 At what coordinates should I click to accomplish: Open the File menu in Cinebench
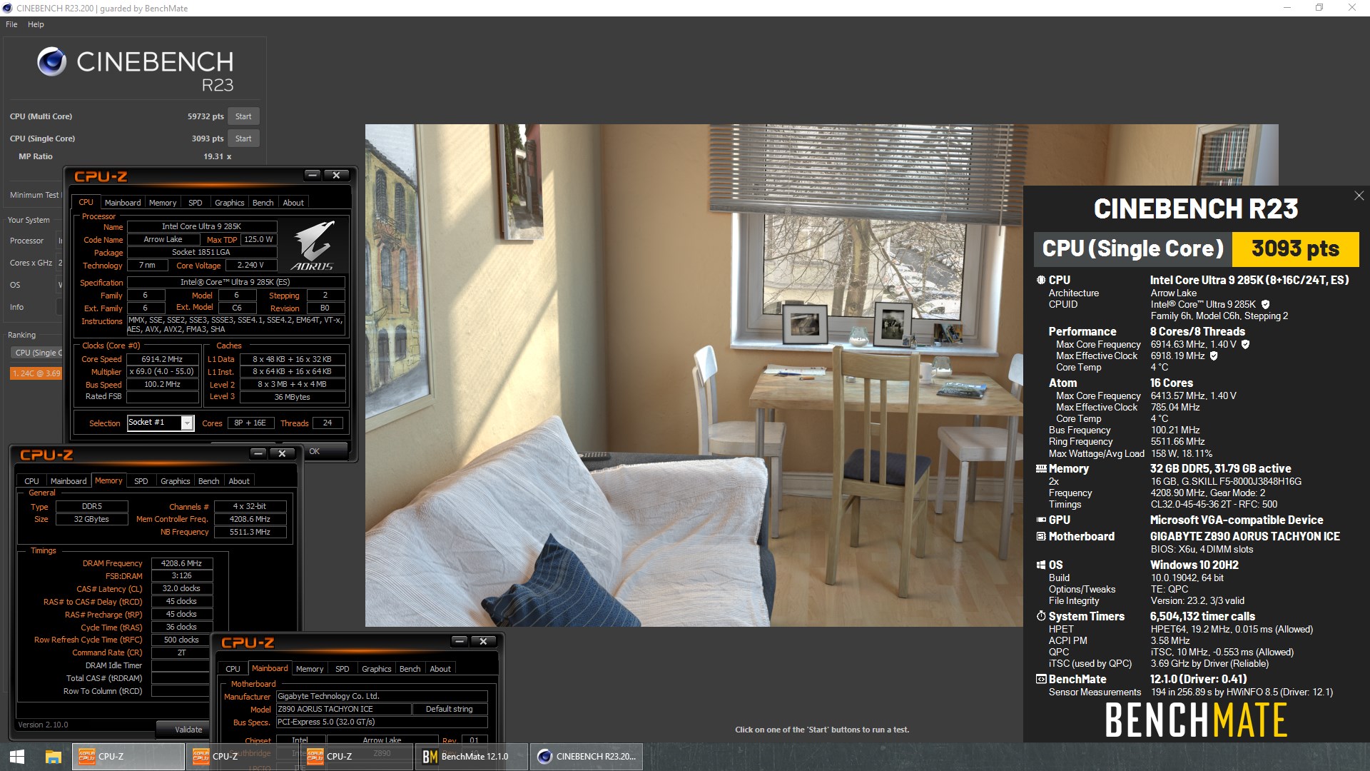11,24
